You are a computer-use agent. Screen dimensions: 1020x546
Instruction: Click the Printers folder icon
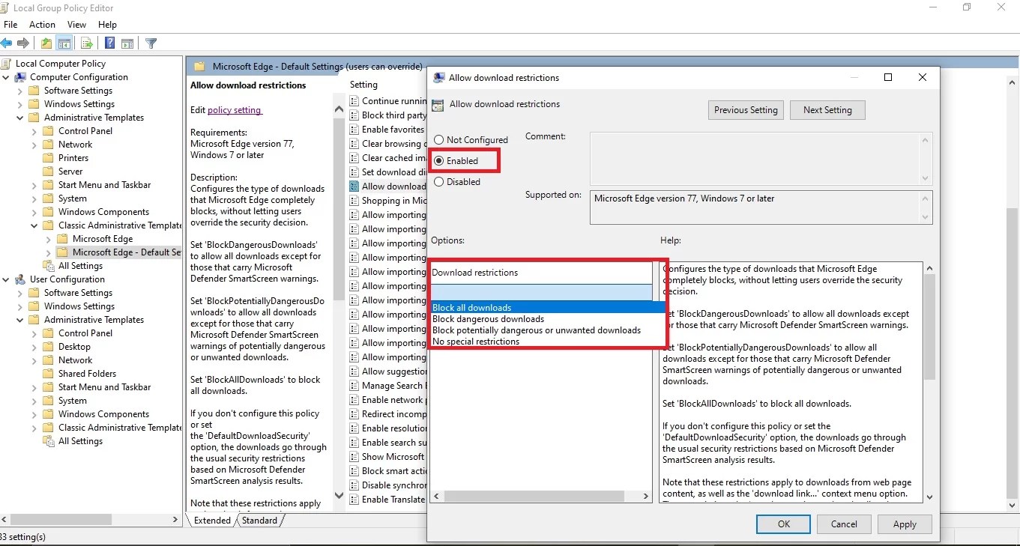coord(49,158)
